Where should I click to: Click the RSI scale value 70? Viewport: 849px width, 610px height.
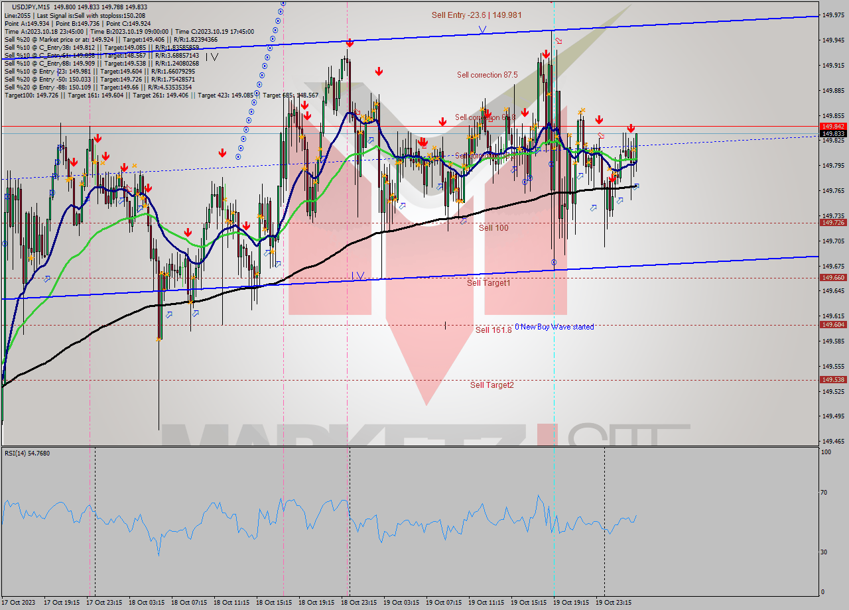pyautogui.click(x=825, y=492)
